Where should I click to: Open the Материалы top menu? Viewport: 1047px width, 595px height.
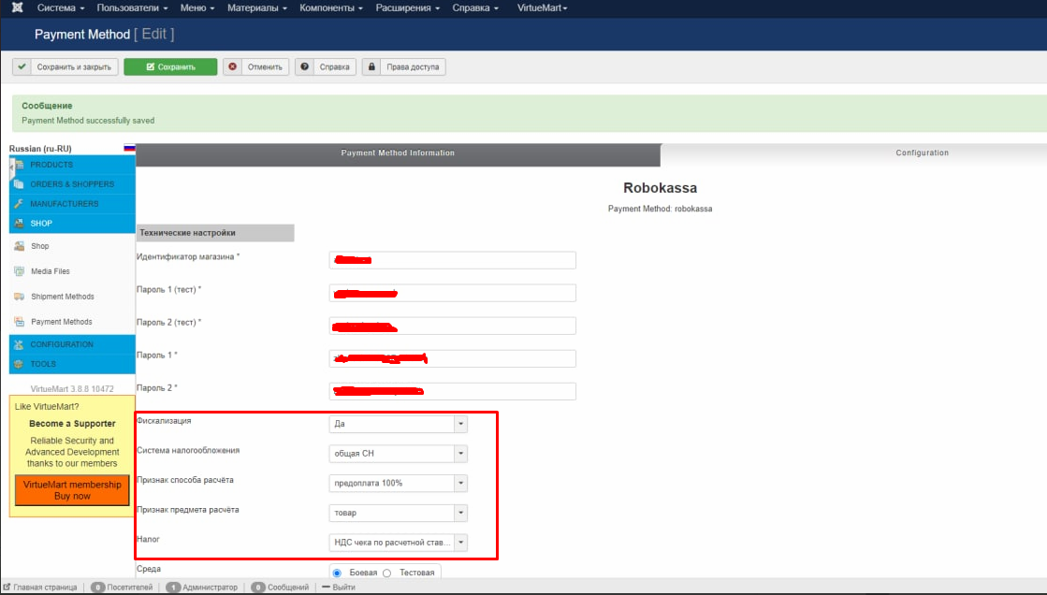[257, 8]
